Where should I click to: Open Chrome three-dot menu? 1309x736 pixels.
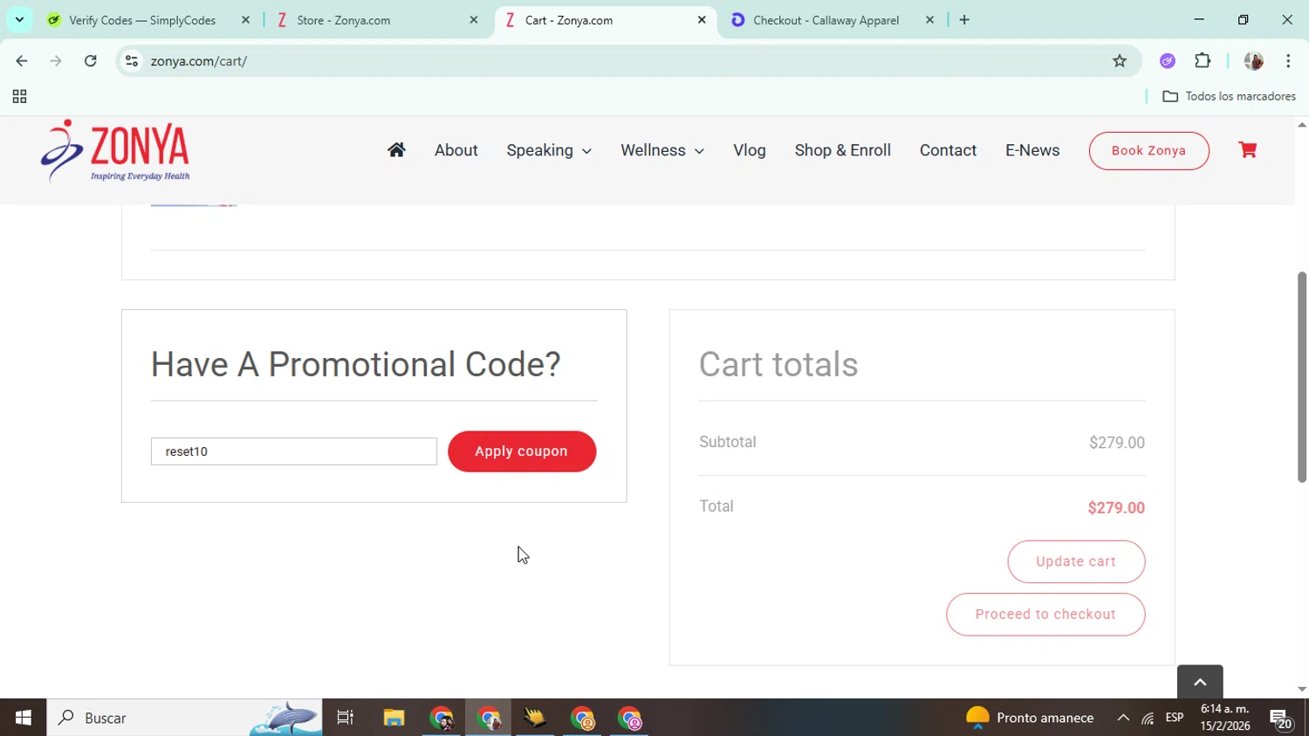coord(1288,61)
